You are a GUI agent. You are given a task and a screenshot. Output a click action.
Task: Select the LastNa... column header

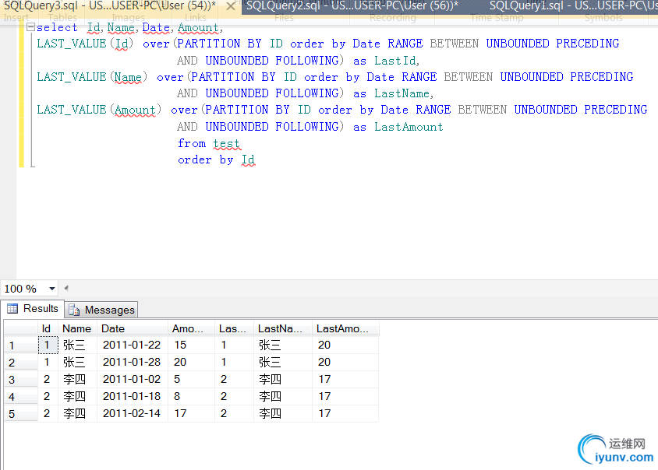coord(283,328)
